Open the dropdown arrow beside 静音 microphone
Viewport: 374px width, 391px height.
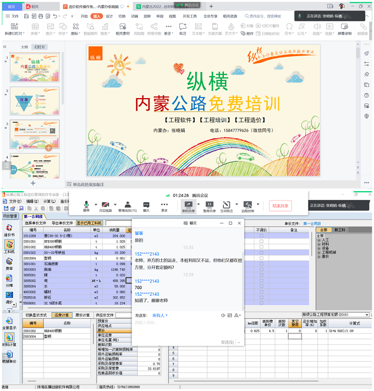pos(96,204)
